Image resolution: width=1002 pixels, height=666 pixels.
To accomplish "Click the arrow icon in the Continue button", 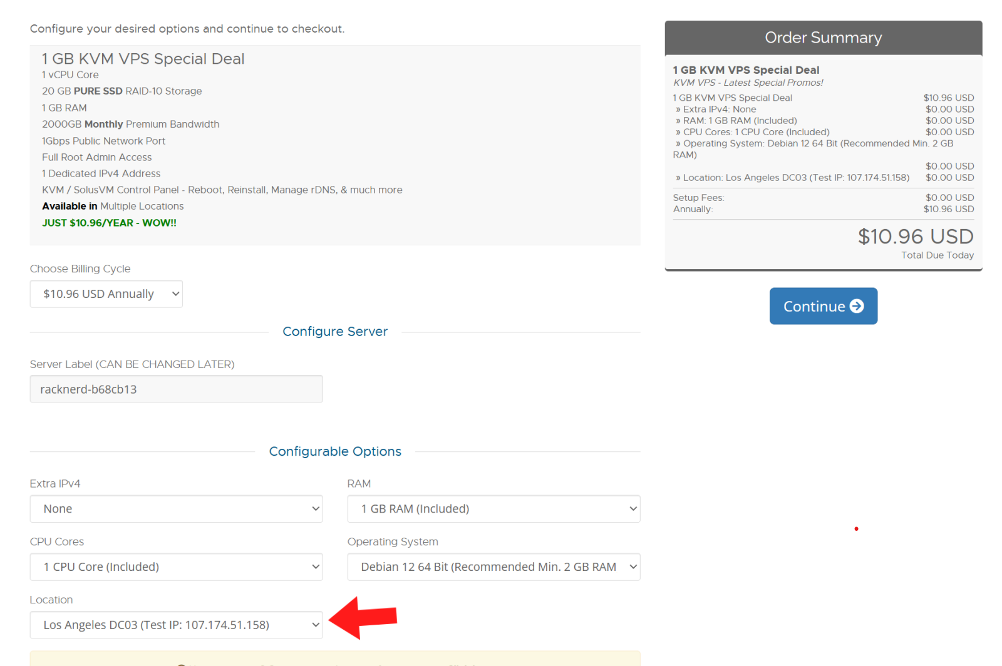I will pyautogui.click(x=857, y=306).
